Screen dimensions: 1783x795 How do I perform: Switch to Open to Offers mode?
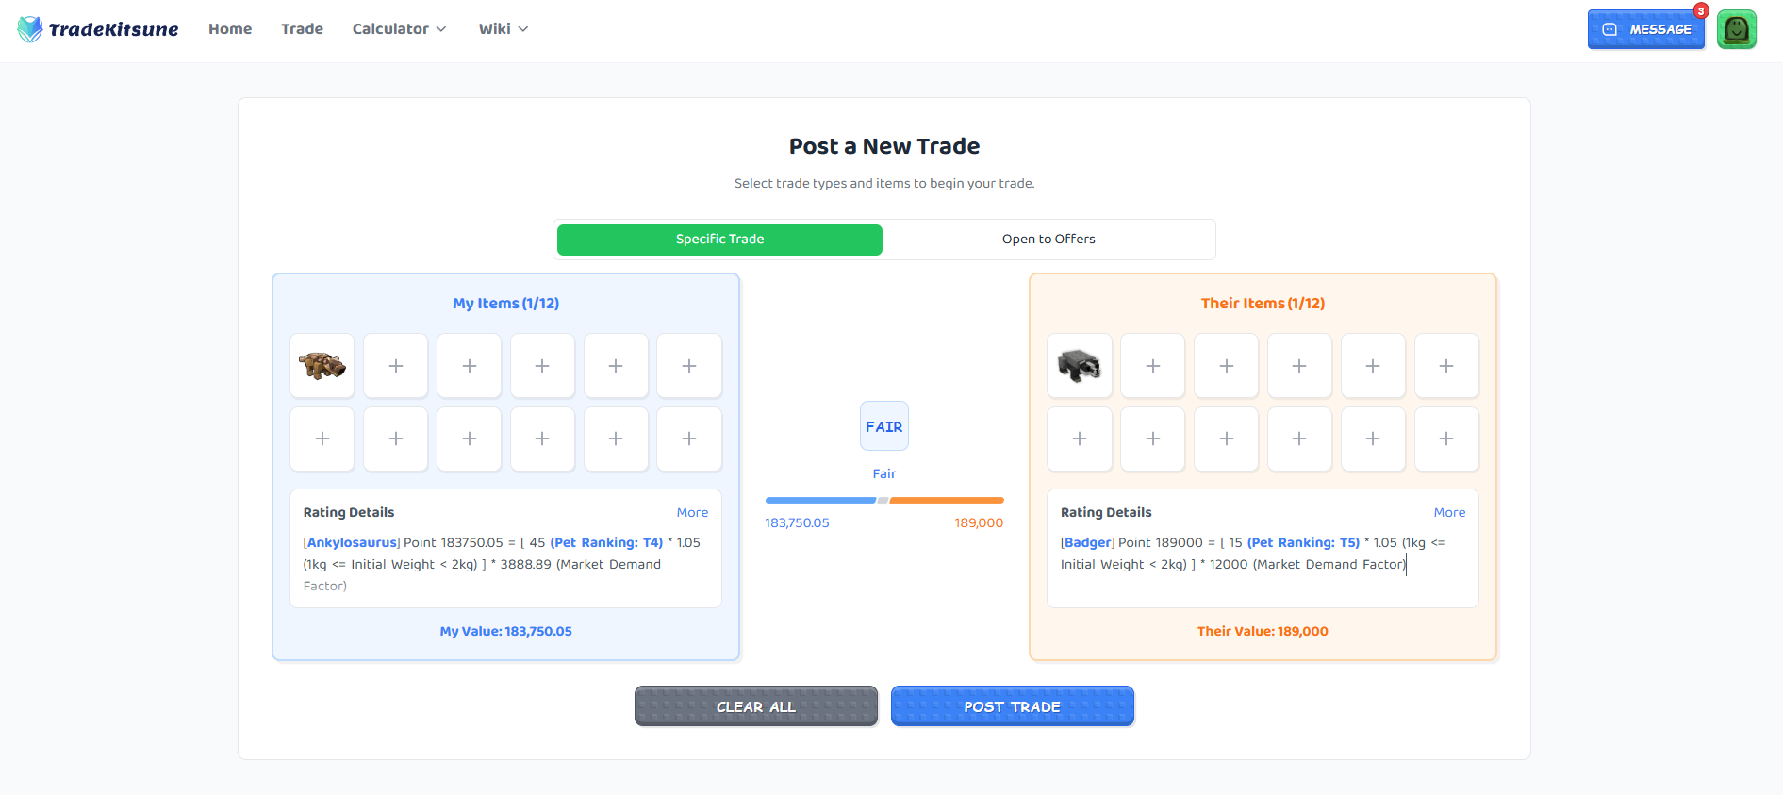click(x=1048, y=239)
